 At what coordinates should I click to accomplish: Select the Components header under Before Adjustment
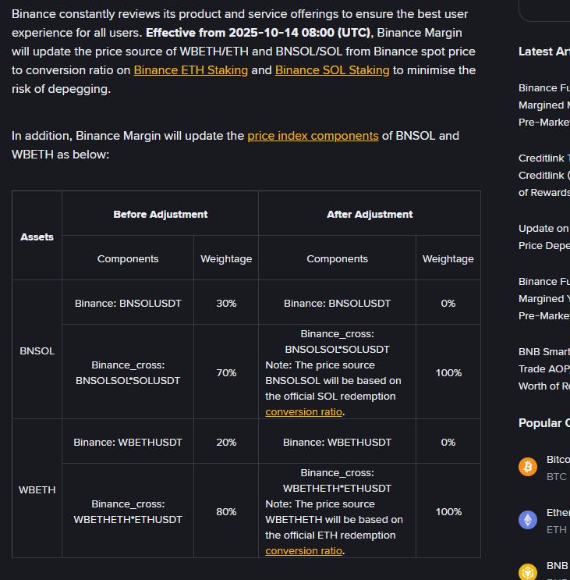[x=128, y=258]
